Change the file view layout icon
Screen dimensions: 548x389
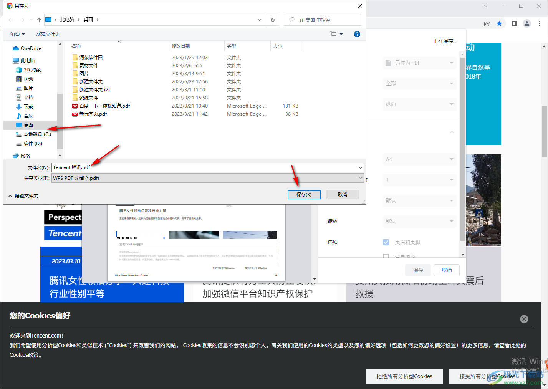click(333, 34)
